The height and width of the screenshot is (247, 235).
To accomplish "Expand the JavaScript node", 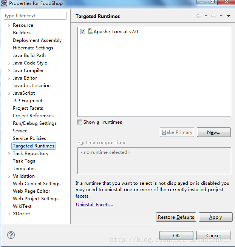I will click(9, 94).
